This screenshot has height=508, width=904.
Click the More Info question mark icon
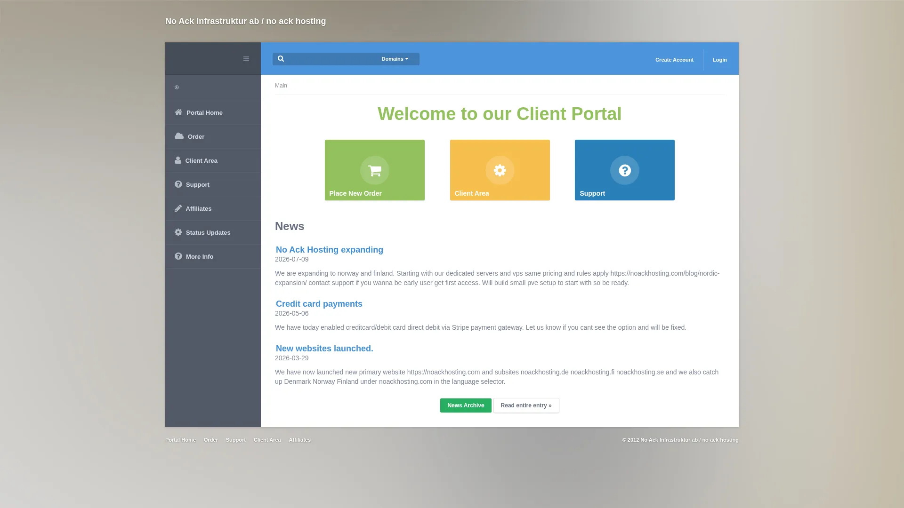178,256
